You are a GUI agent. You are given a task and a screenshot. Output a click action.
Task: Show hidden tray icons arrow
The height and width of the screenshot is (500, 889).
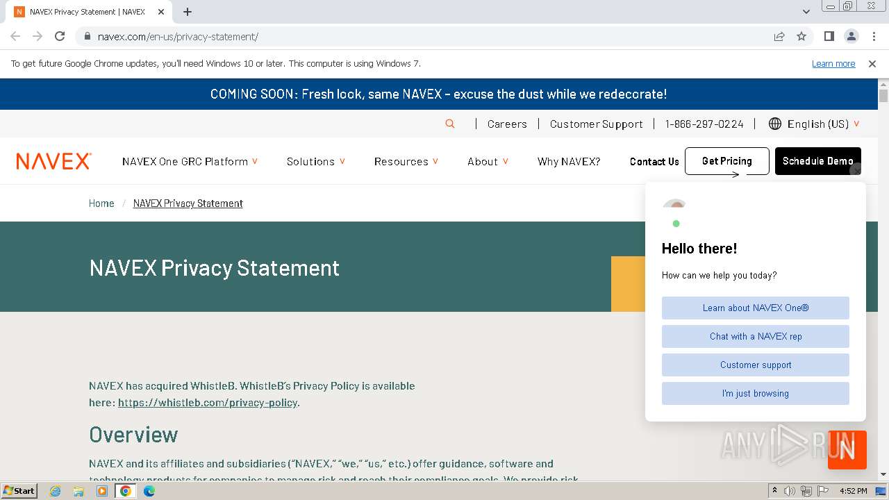click(x=774, y=491)
